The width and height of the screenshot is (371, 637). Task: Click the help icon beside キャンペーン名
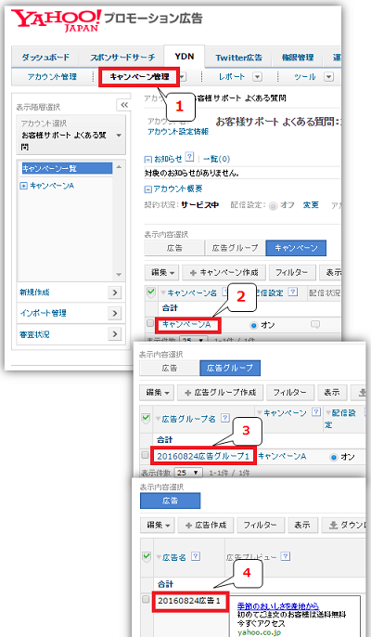(224, 292)
